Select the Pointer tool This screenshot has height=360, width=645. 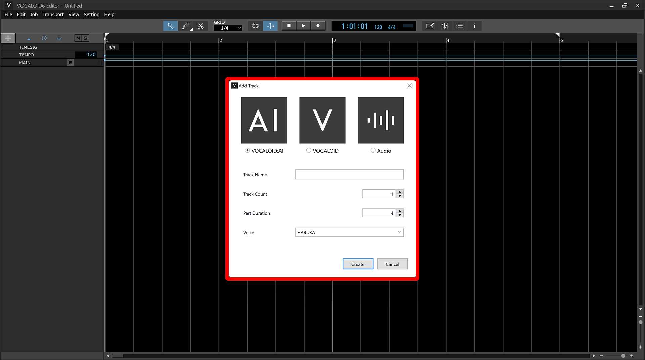coord(171,26)
